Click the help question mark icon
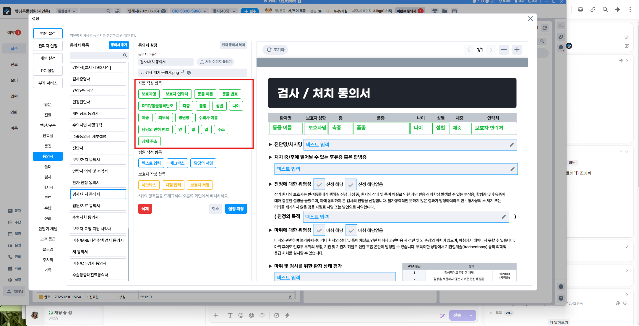Screen dimensions: 639x326 pos(561,298)
